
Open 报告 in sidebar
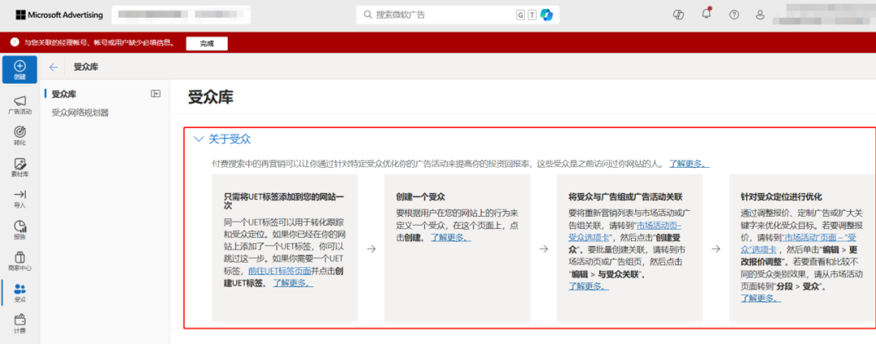pos(19,230)
